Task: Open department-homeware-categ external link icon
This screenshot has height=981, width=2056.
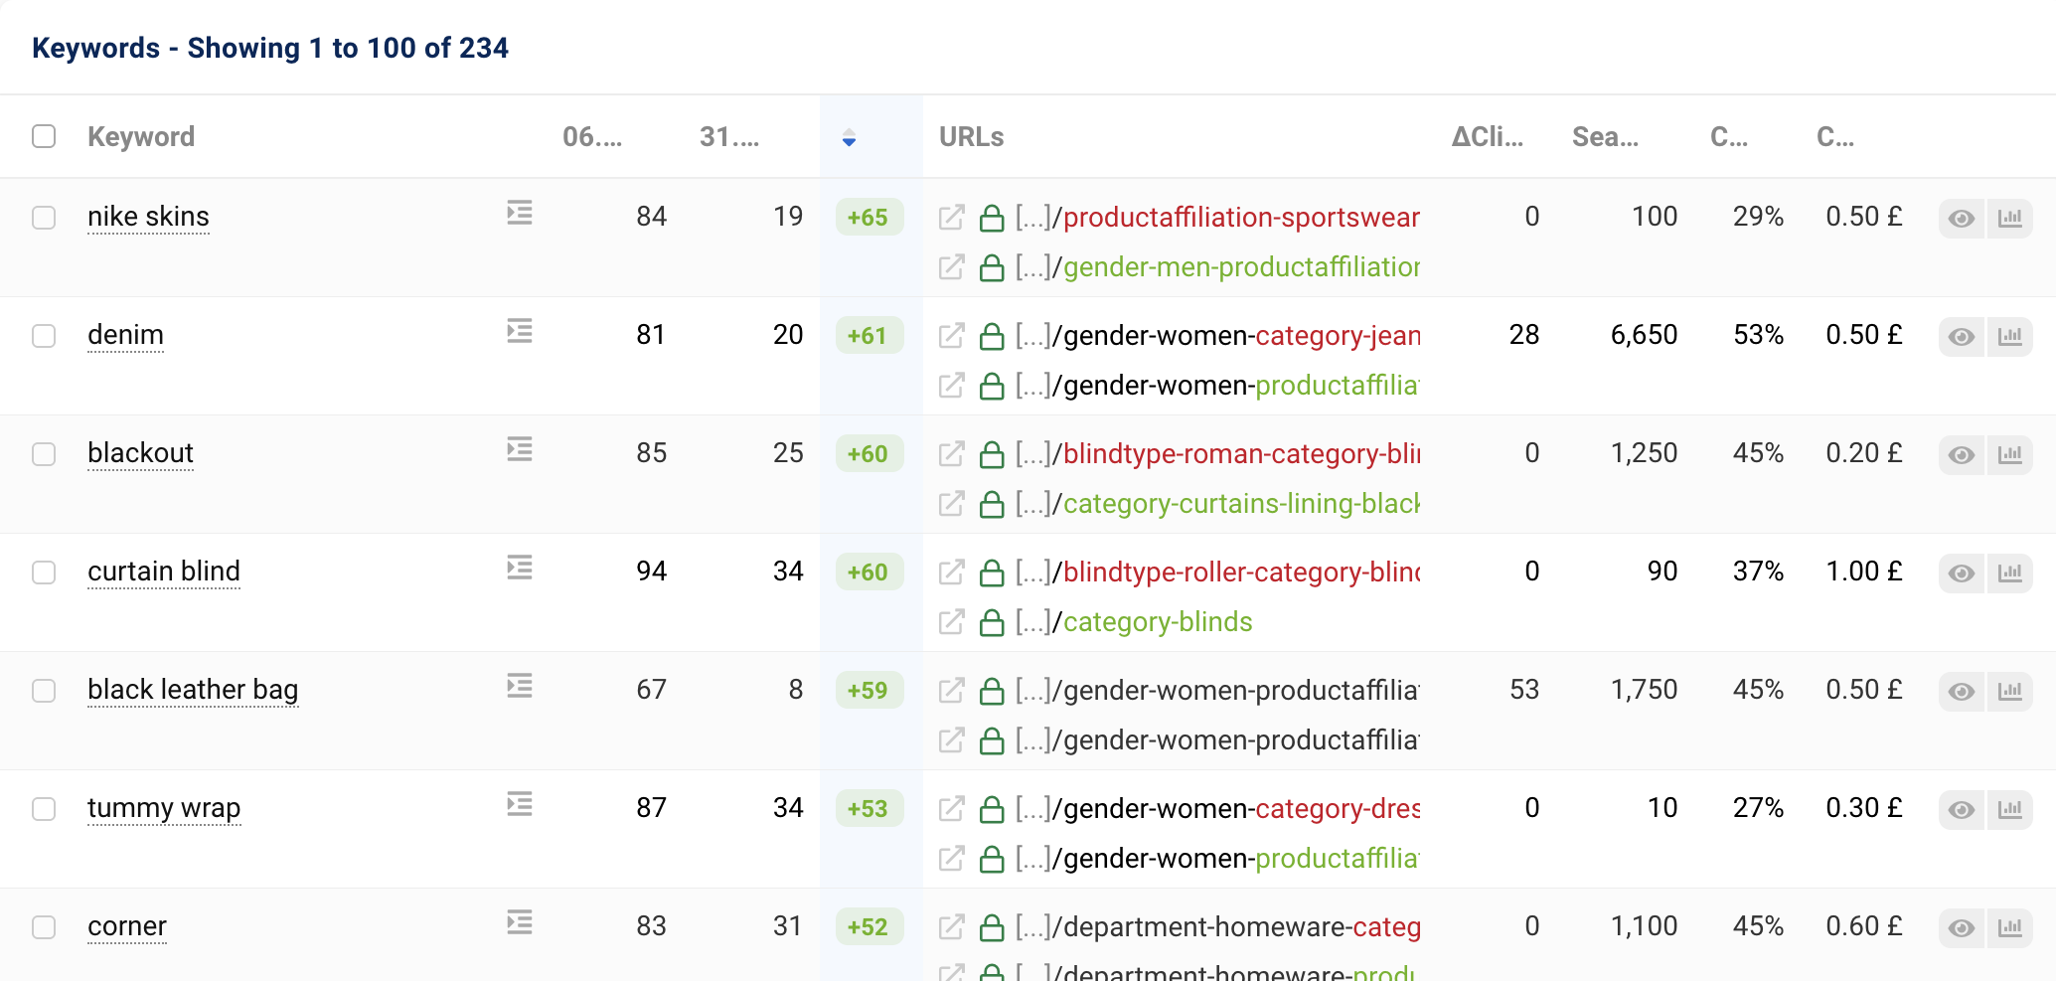Action: pos(952,927)
